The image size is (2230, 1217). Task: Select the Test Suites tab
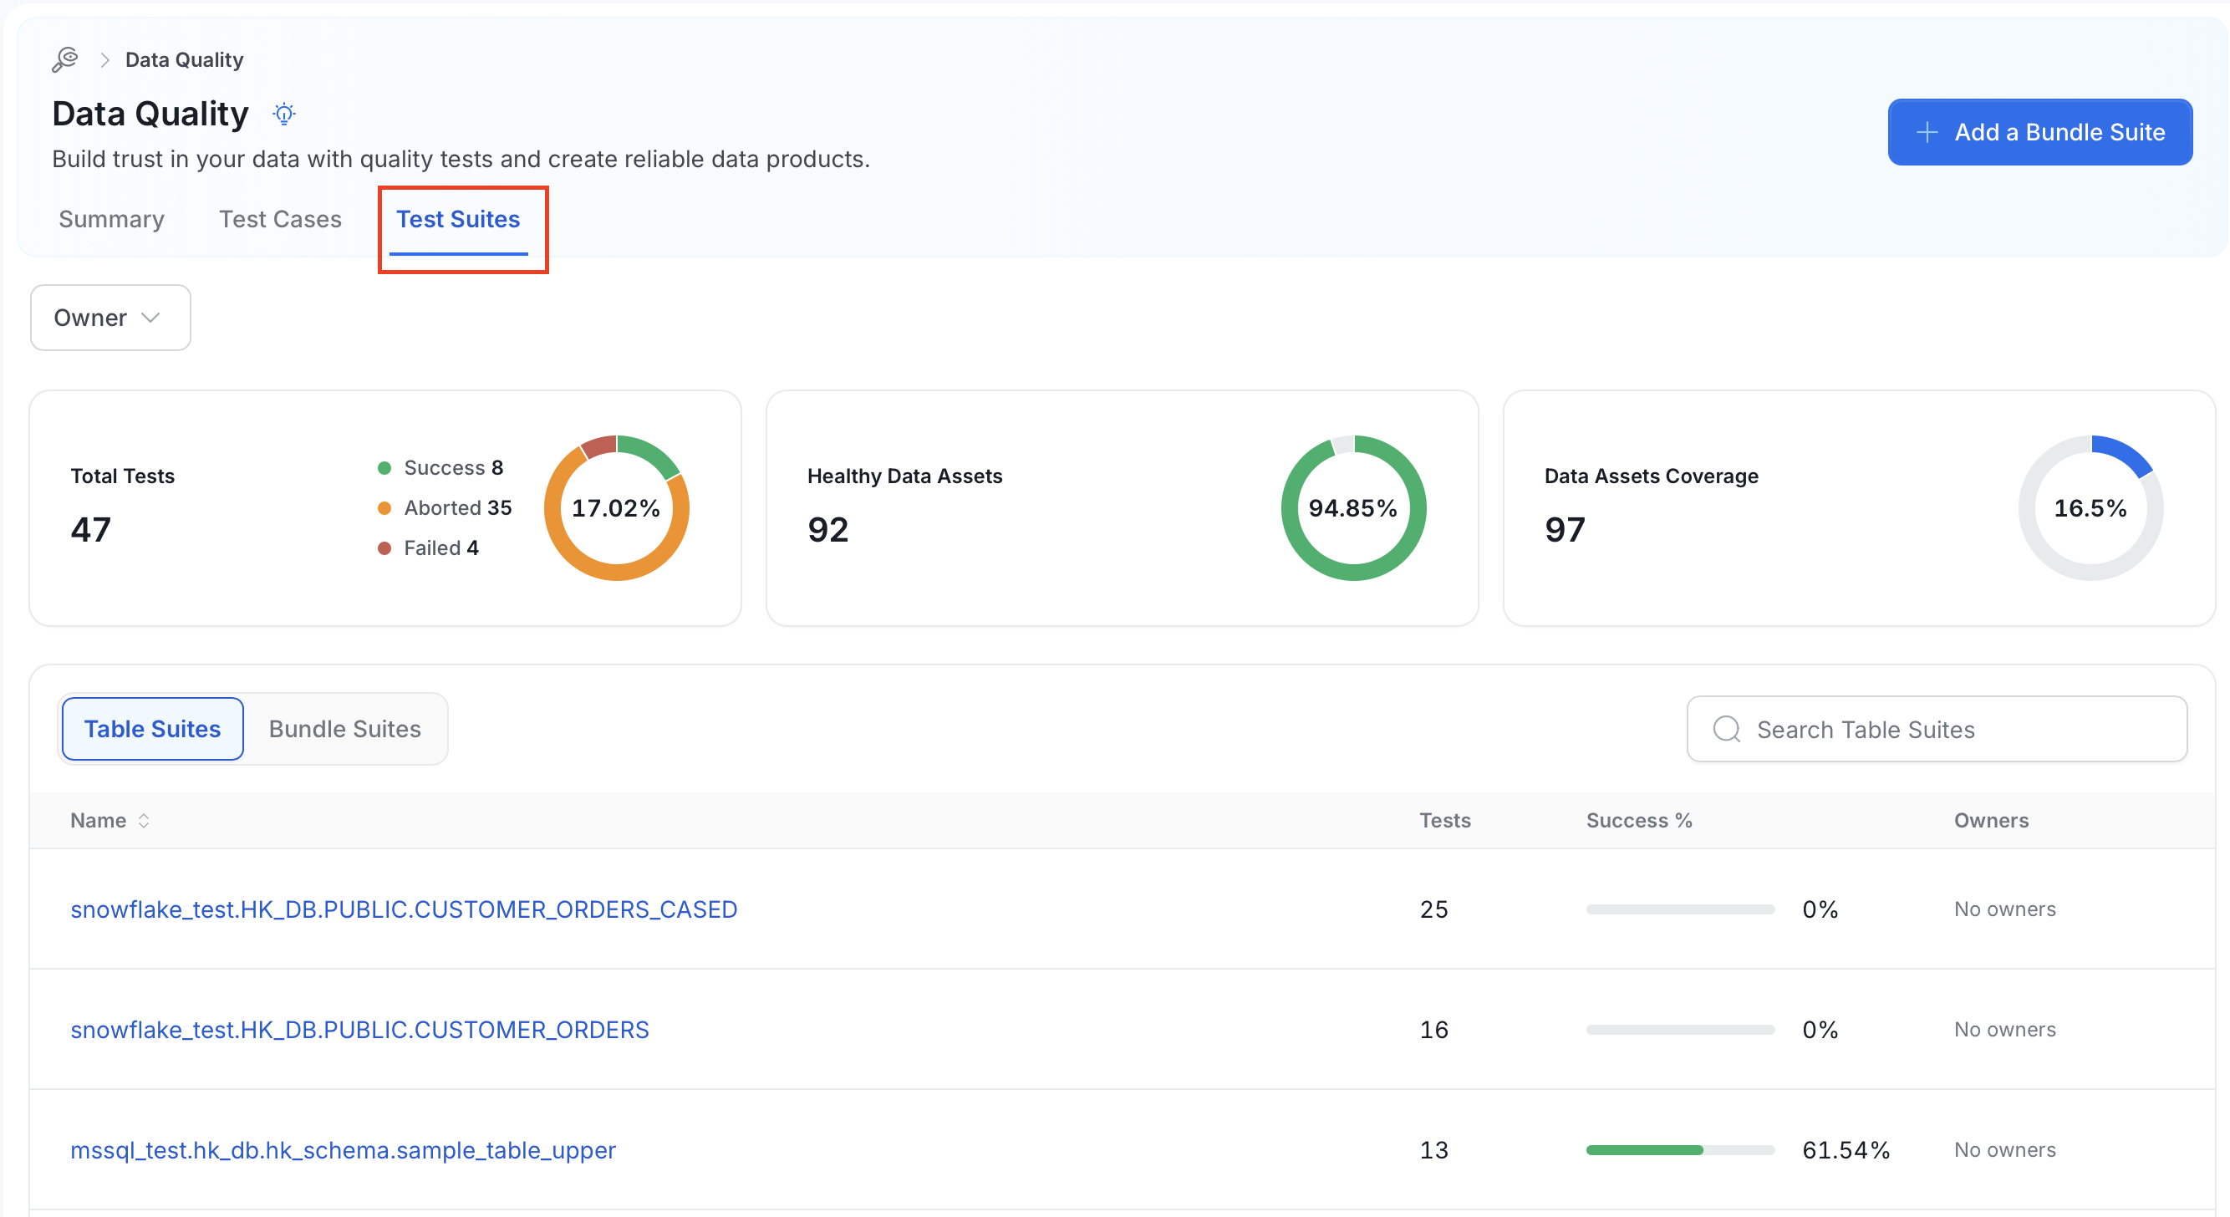coord(458,219)
